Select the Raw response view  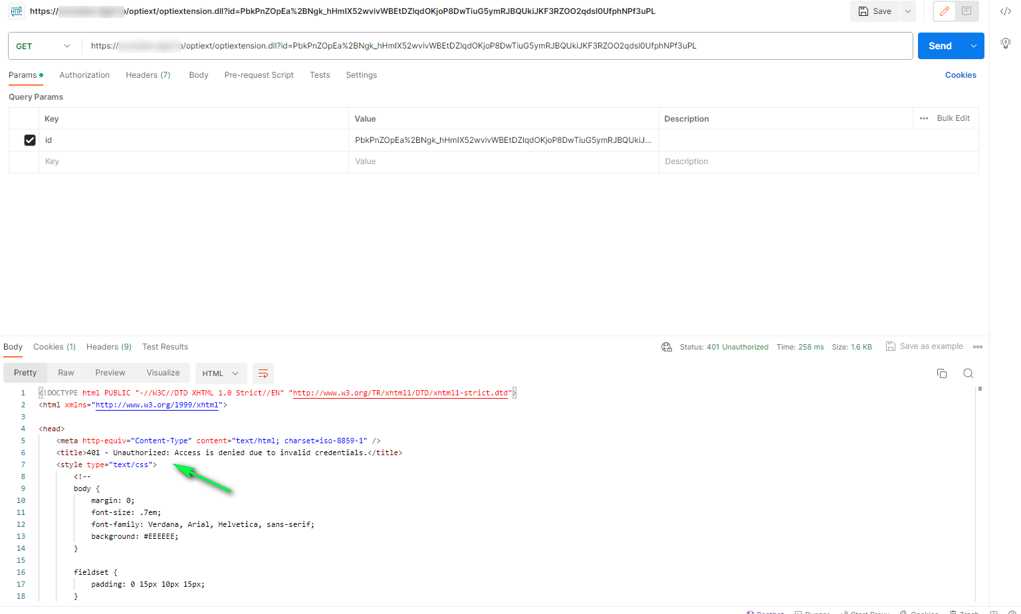pos(66,373)
